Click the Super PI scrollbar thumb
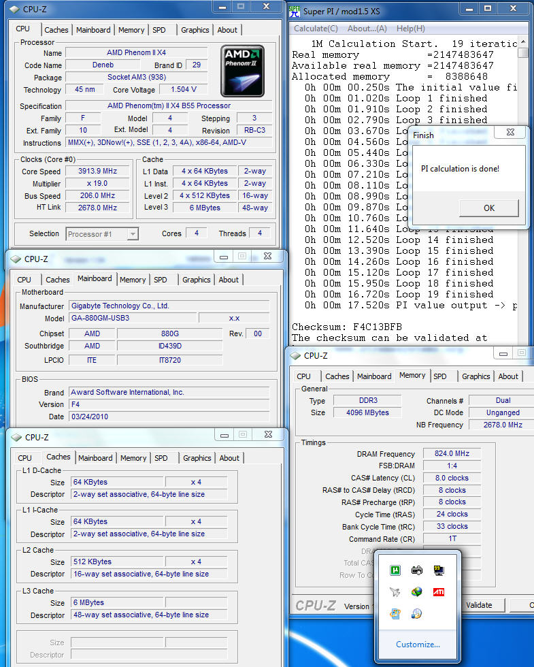 pyautogui.click(x=523, y=53)
